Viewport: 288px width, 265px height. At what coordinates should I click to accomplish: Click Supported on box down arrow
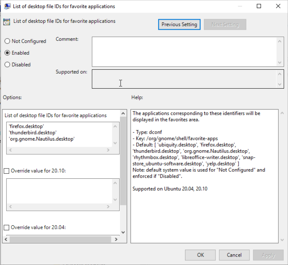pos(280,84)
